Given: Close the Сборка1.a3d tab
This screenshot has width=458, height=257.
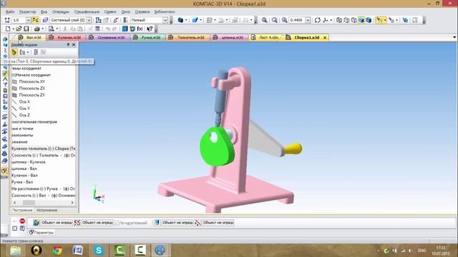Looking at the screenshot, I should click(324, 37).
